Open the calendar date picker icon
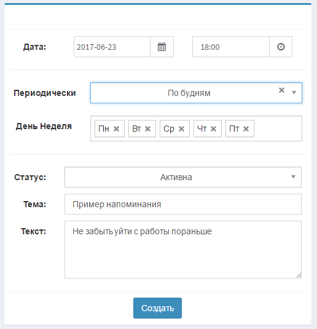This screenshot has width=317, height=329. [x=162, y=47]
